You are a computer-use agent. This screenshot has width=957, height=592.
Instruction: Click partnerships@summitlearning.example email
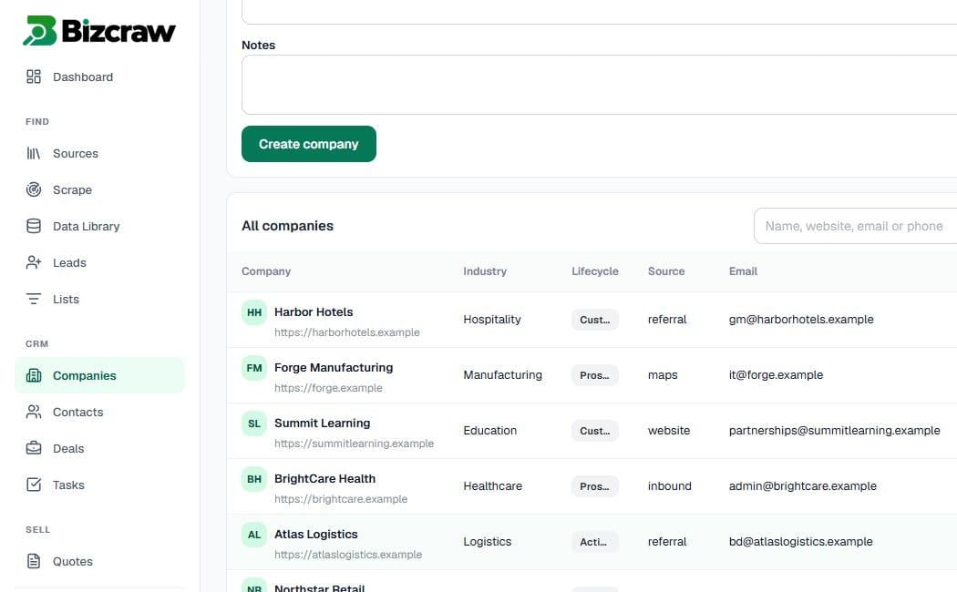point(834,431)
